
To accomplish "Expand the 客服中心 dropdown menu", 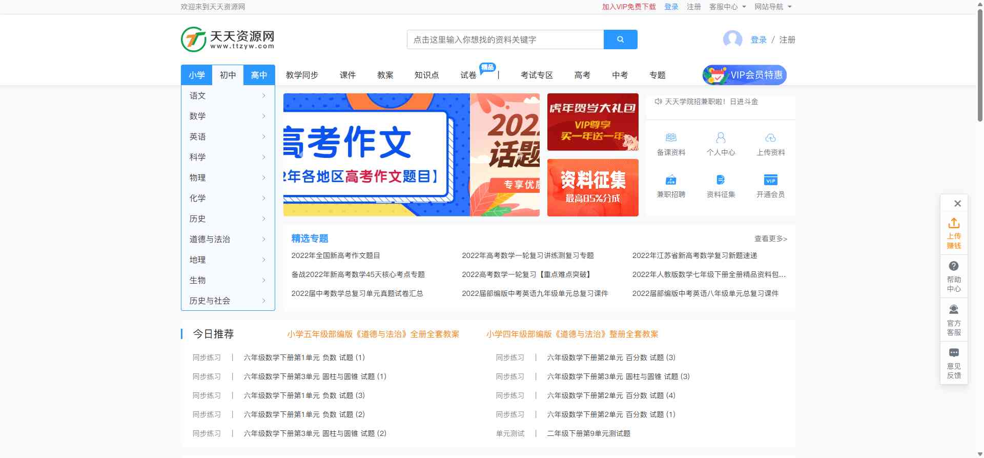I will click(727, 7).
